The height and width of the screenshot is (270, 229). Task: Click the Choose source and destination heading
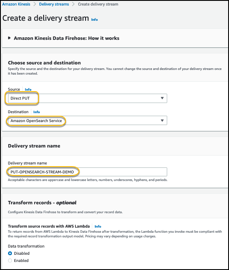44,63
